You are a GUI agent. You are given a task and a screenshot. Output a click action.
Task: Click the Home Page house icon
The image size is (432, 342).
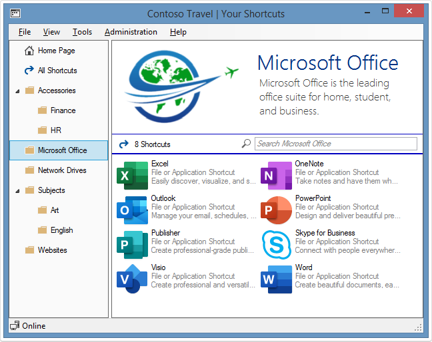[x=29, y=51]
